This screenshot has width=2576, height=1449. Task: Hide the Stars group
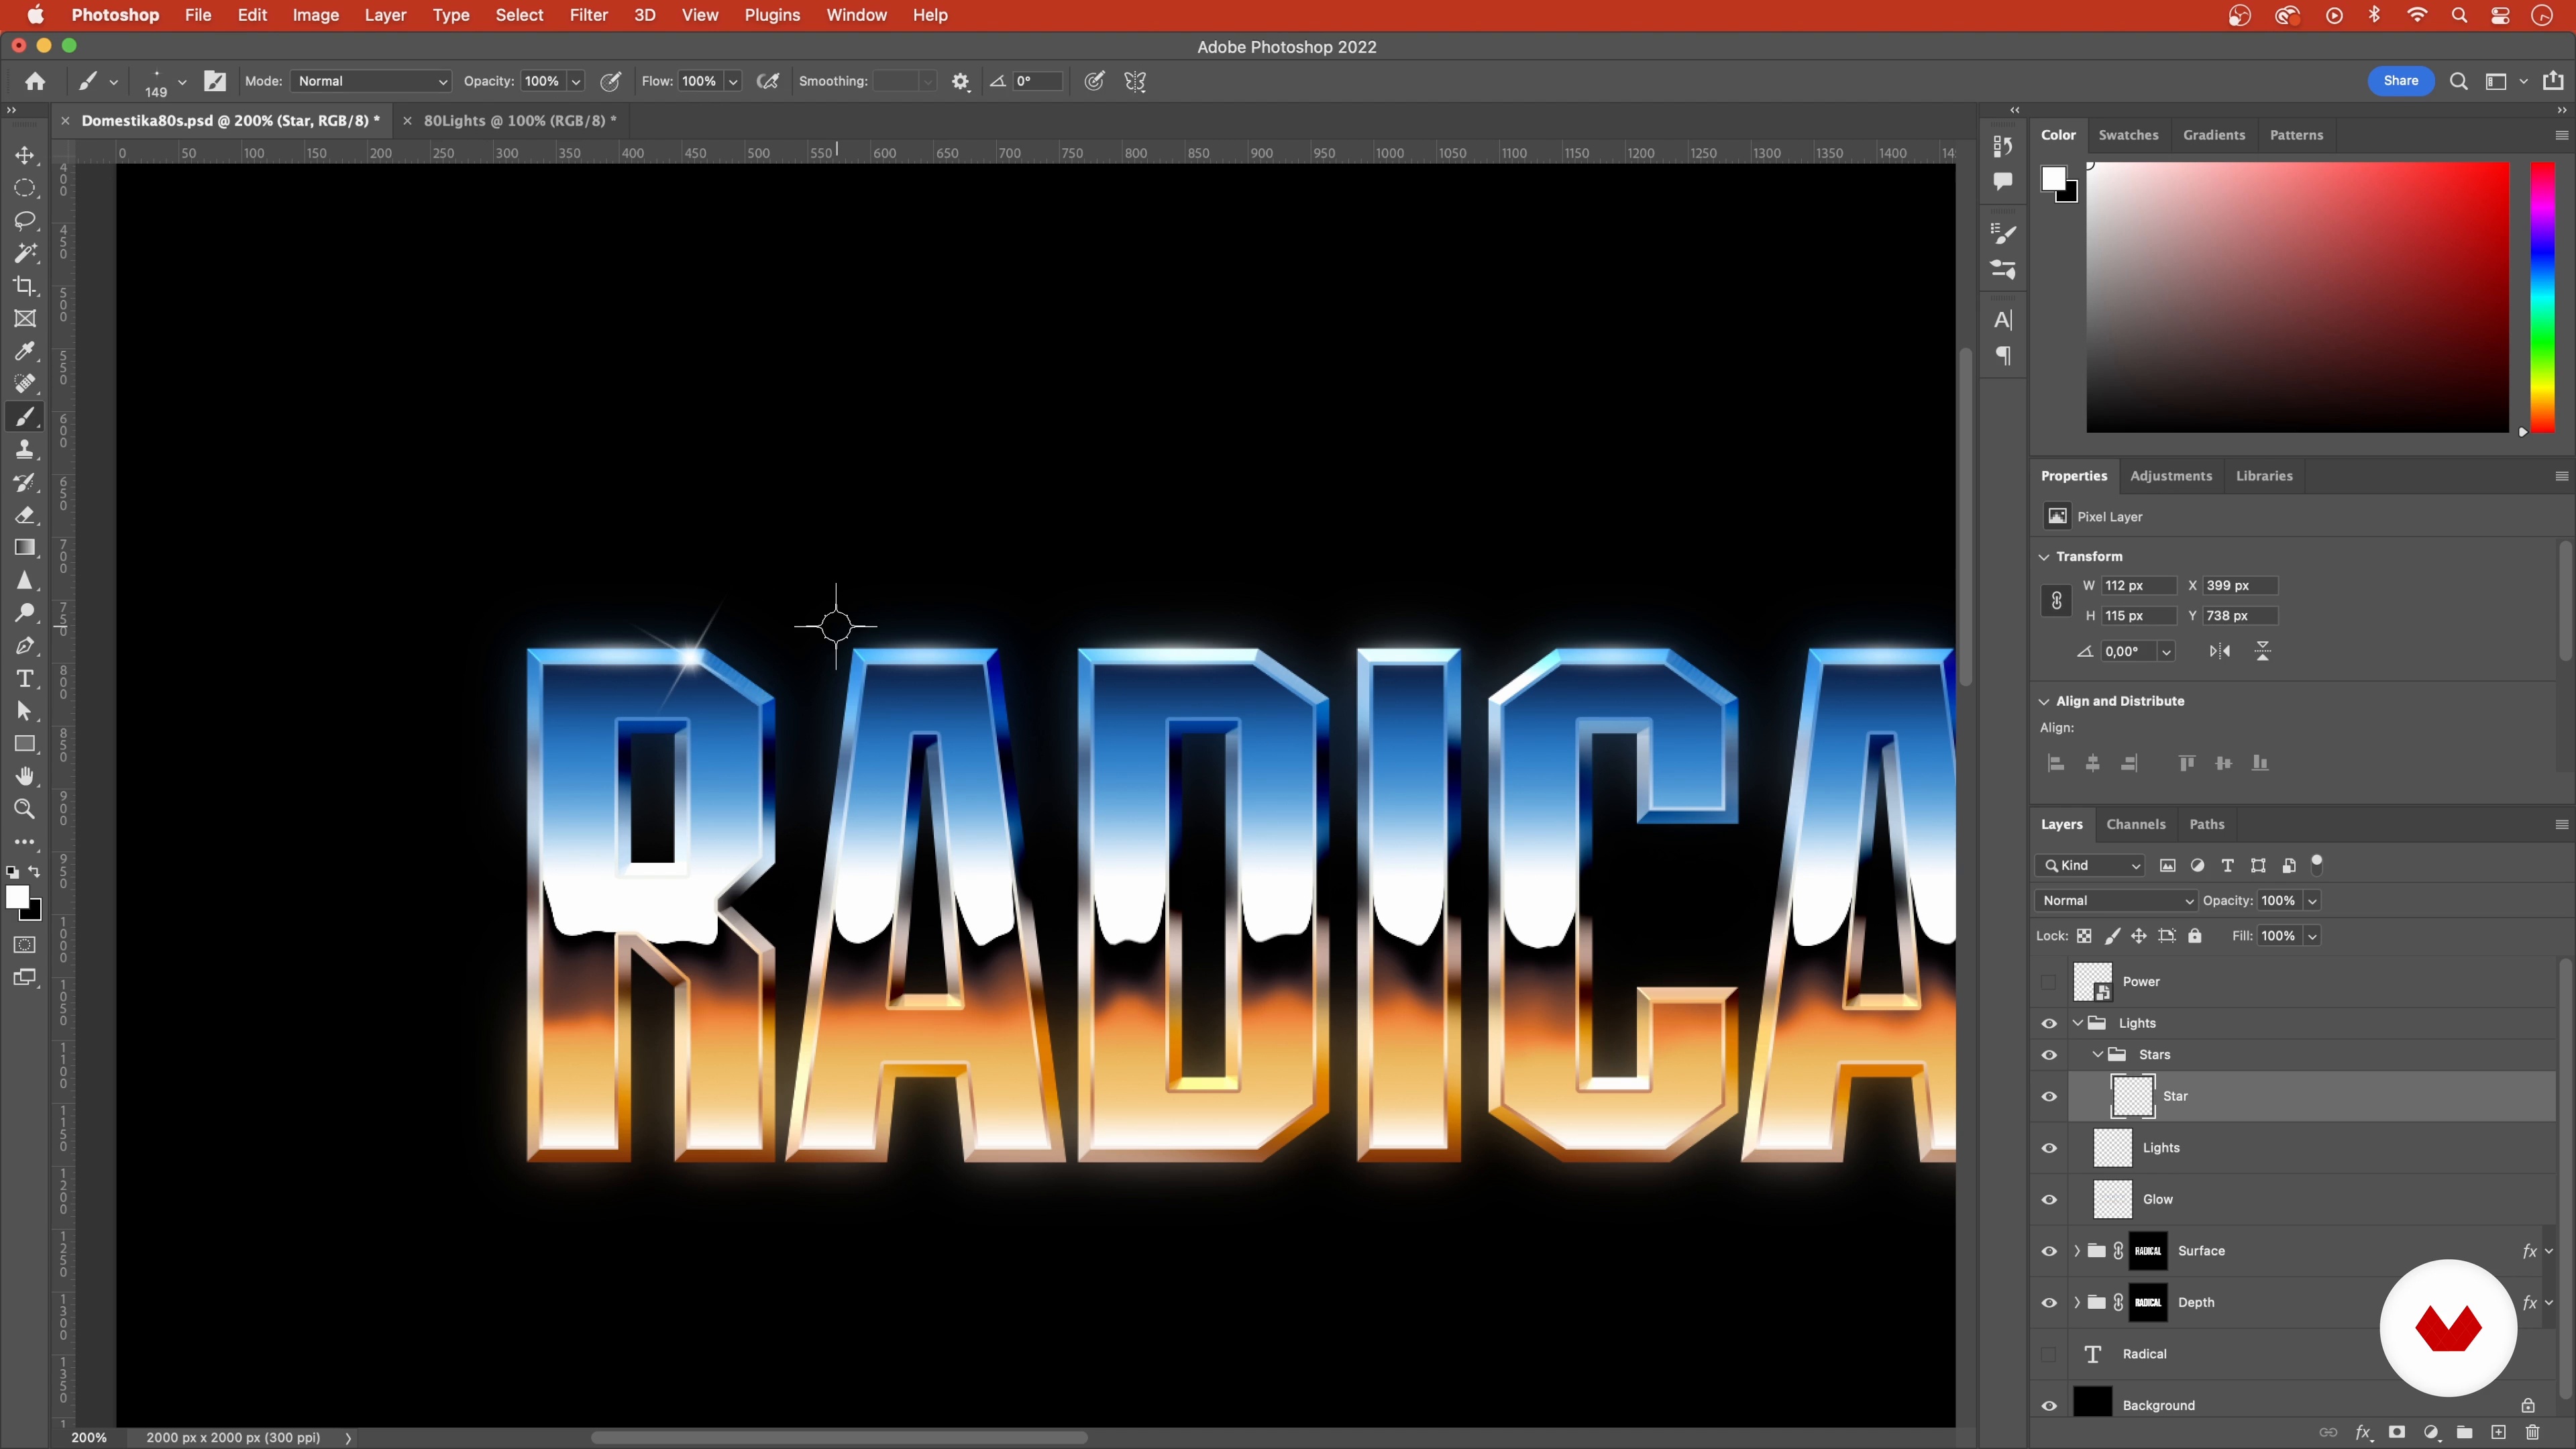(2049, 1055)
